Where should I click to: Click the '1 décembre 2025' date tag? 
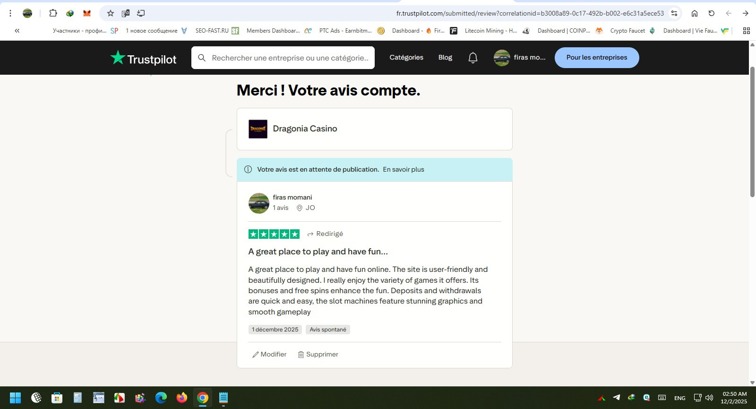pos(275,330)
